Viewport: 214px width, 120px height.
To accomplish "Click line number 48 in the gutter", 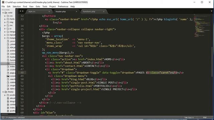I will click(22, 73).
